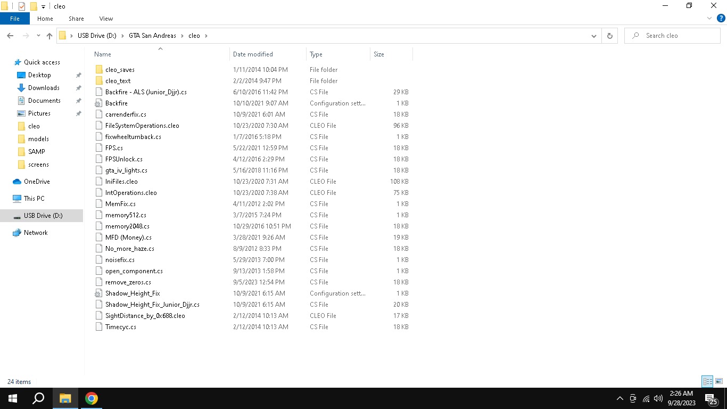This screenshot has width=727, height=409.
Task: Launch Google Chrome from taskbar
Action: click(x=92, y=398)
